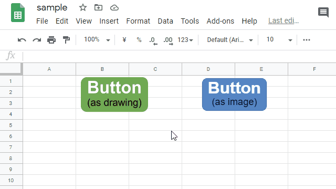Open the cloud save status icon
336x189 pixels.
point(114,8)
